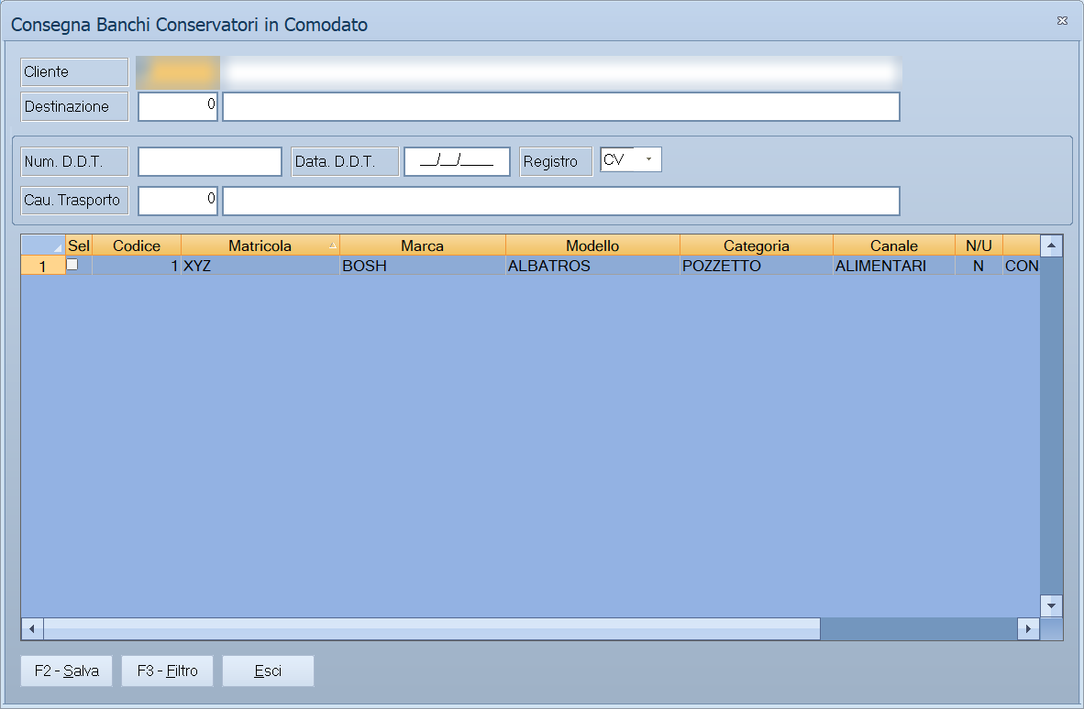Select the ALBATROS modello cell

click(592, 266)
